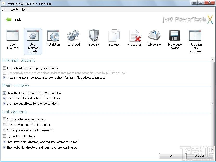Click the Cancel button
216x162 pixels.
click(199, 156)
